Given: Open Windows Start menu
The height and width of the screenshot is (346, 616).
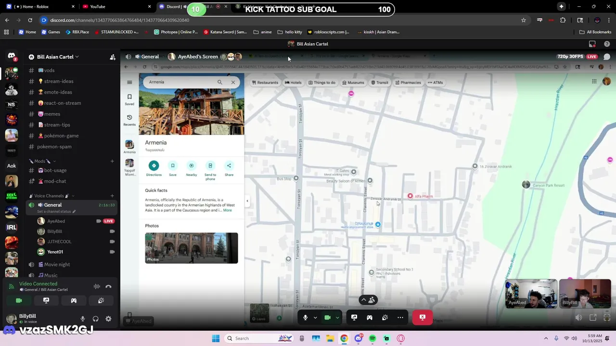Looking at the screenshot, I should tap(215, 338).
